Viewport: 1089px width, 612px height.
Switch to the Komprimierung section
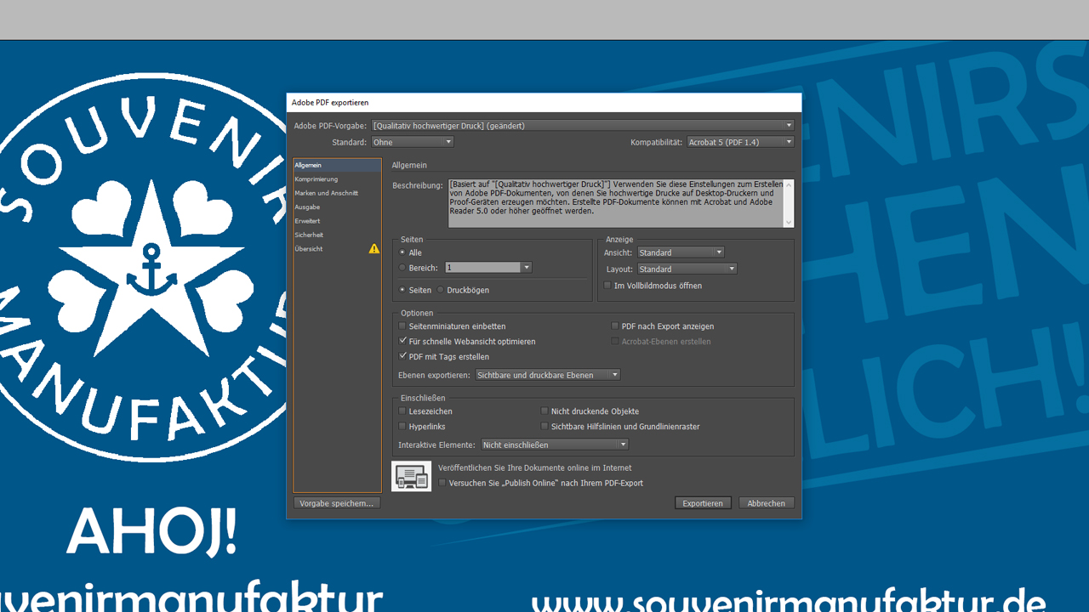(x=337, y=179)
